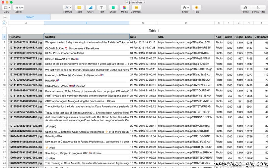Click the Table toolbar icon
268x168 pixels.
pos(79,7)
